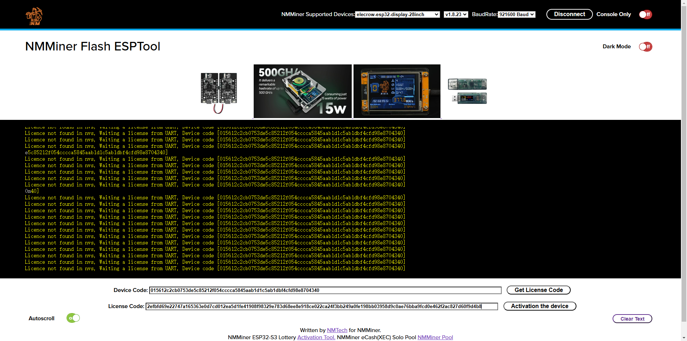Focus the License Code input field
Image resolution: width=687 pixels, height=341 pixels.
coord(321,306)
